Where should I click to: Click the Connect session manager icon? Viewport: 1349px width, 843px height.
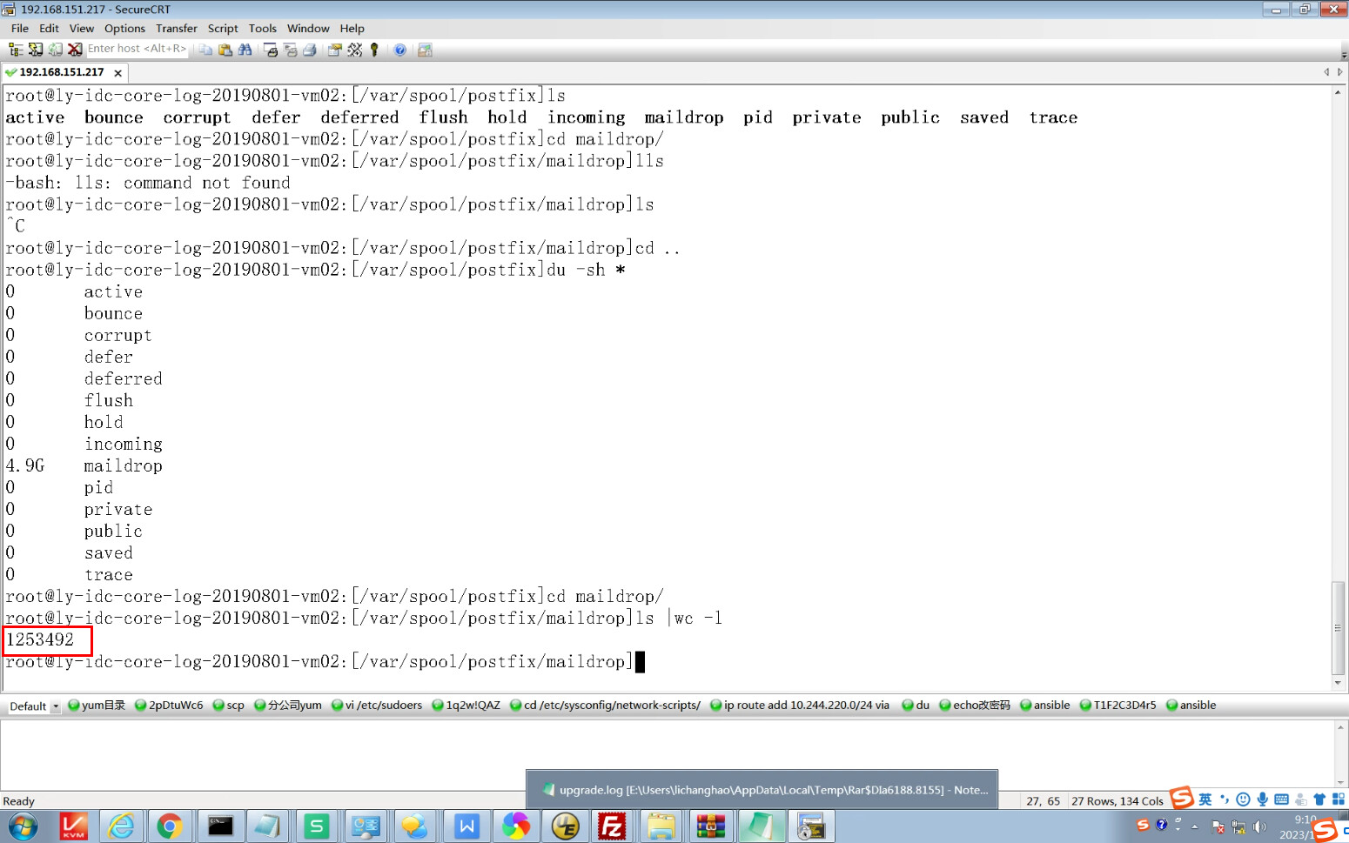[16, 50]
